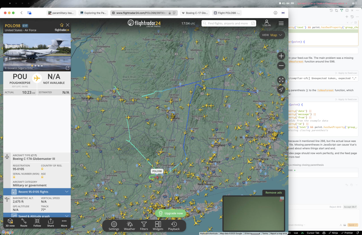Click the Upgrade now button

(171, 214)
